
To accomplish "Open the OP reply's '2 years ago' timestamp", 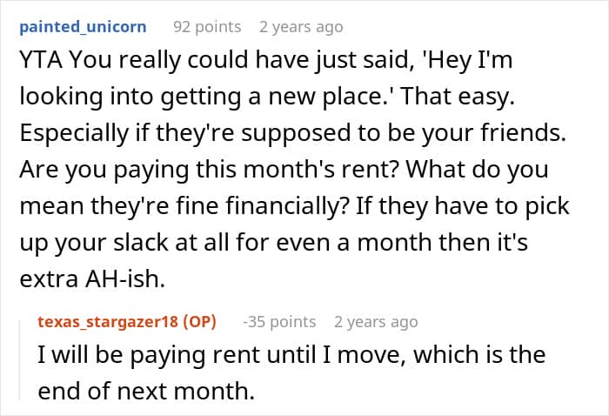I will (376, 322).
